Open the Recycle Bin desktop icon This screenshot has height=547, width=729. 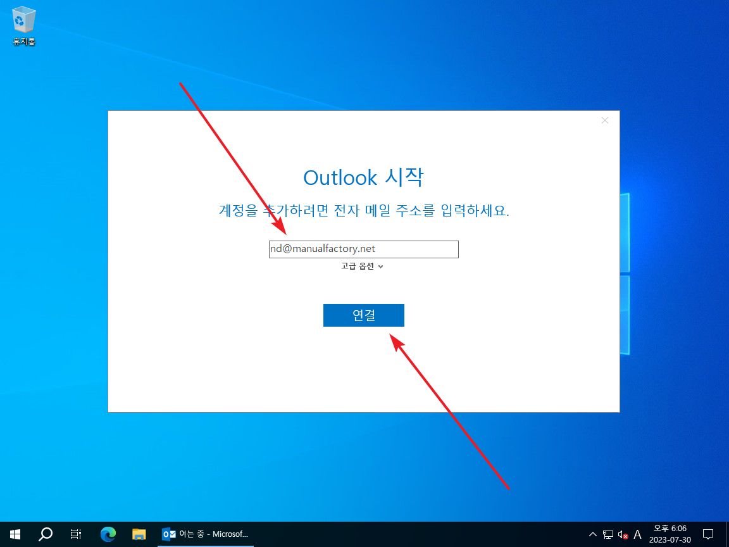point(23,26)
